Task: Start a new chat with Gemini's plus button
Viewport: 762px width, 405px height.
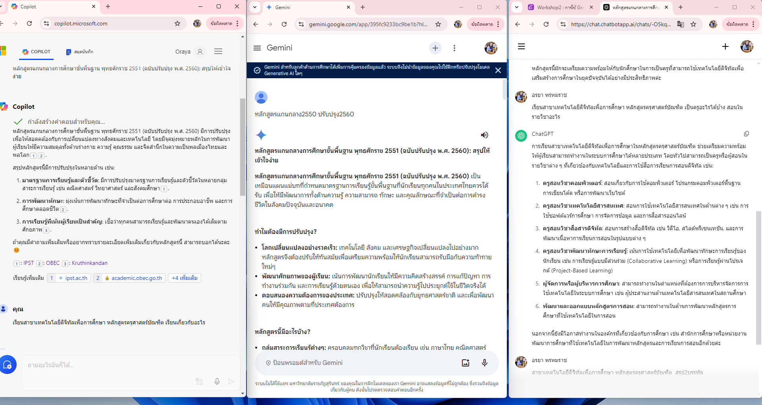Action: point(435,48)
